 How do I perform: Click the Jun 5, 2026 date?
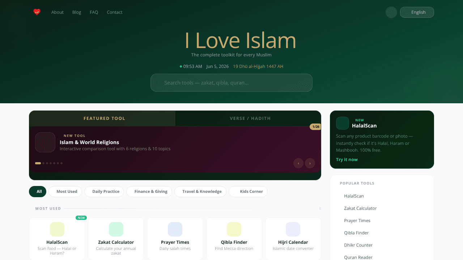pos(217,66)
